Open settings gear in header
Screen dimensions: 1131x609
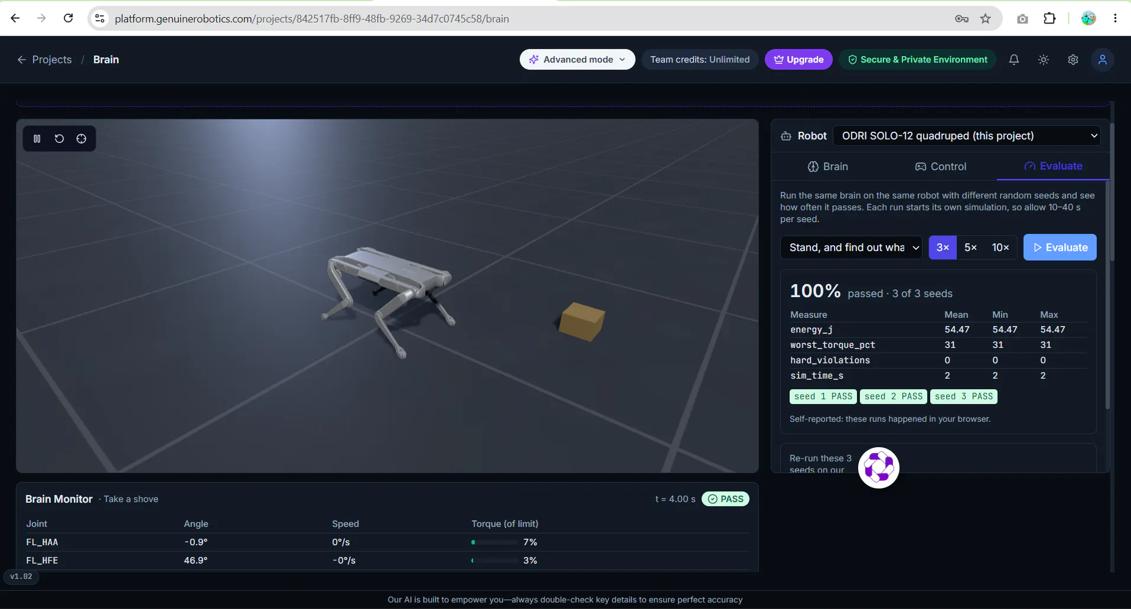(x=1073, y=60)
